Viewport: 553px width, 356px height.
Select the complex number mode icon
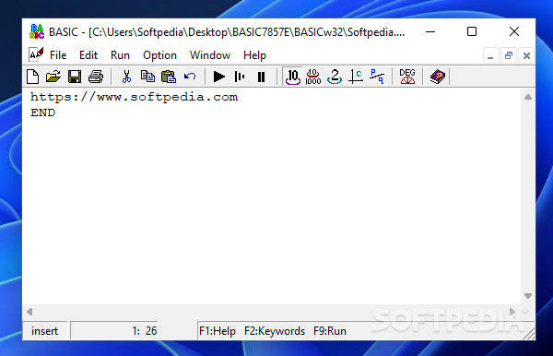(x=356, y=77)
